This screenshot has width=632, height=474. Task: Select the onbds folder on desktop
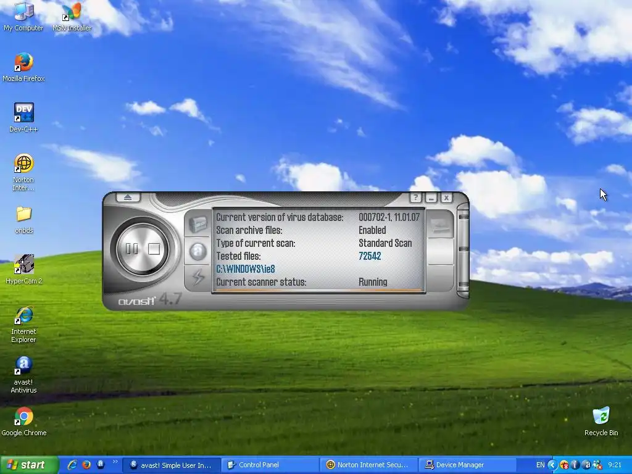(24, 220)
